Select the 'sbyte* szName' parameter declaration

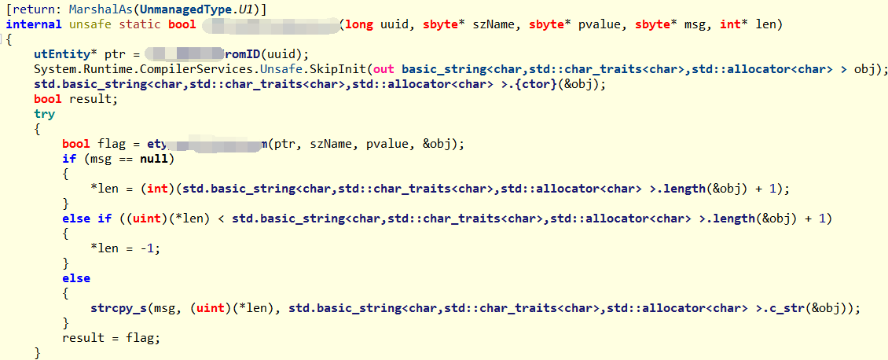468,24
